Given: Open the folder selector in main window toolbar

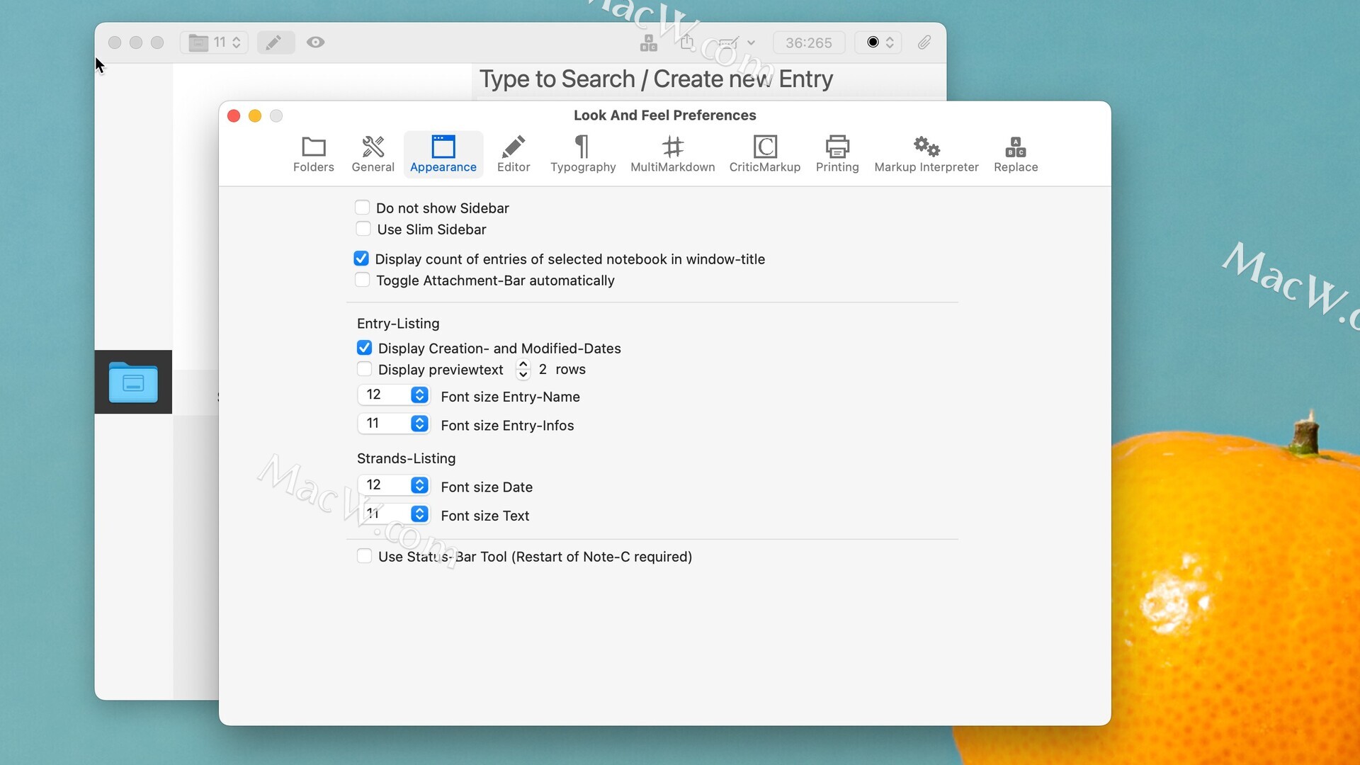Looking at the screenshot, I should 215,42.
